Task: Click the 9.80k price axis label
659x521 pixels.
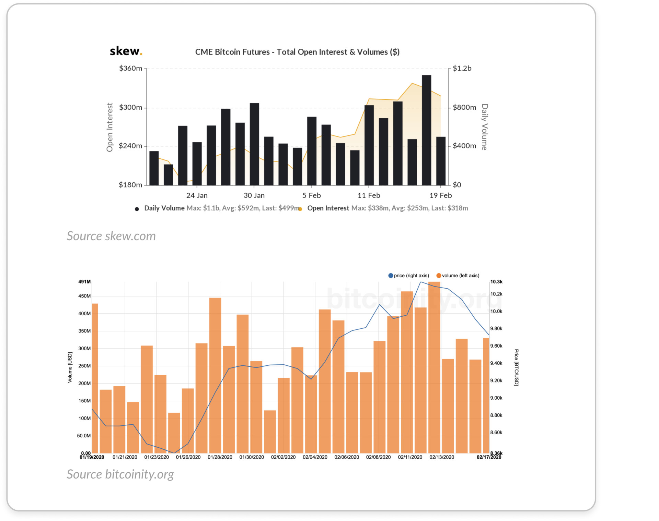Action: point(496,328)
